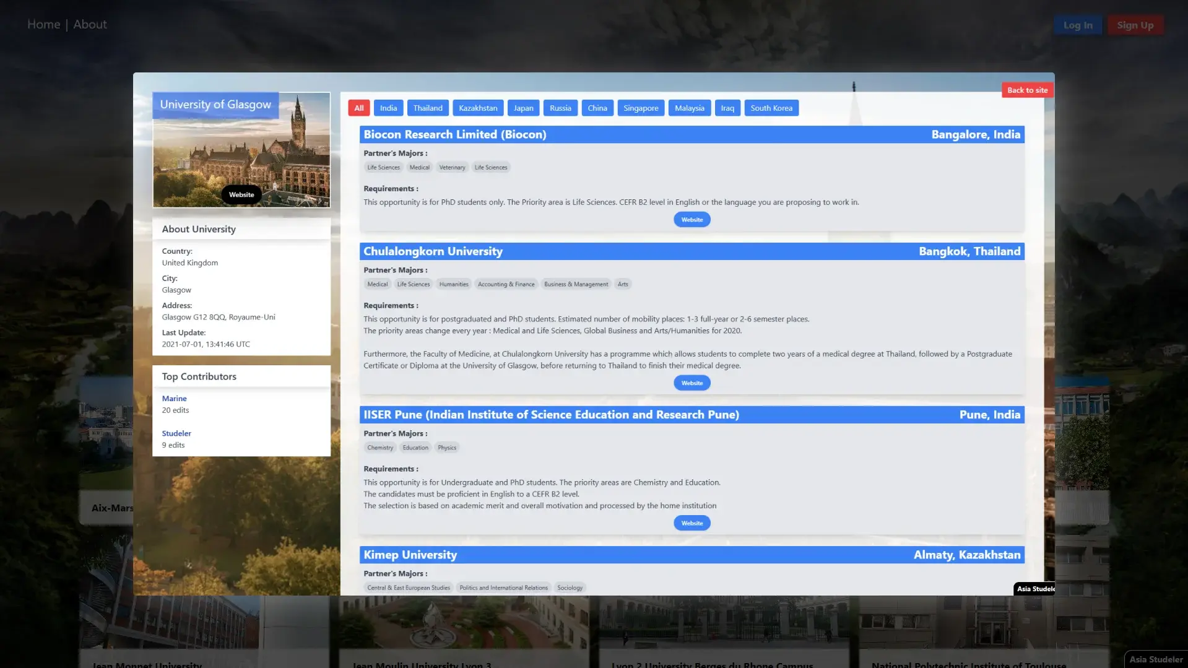This screenshot has width=1188, height=668.
Task: Open the Home navigation link
Action: point(43,24)
